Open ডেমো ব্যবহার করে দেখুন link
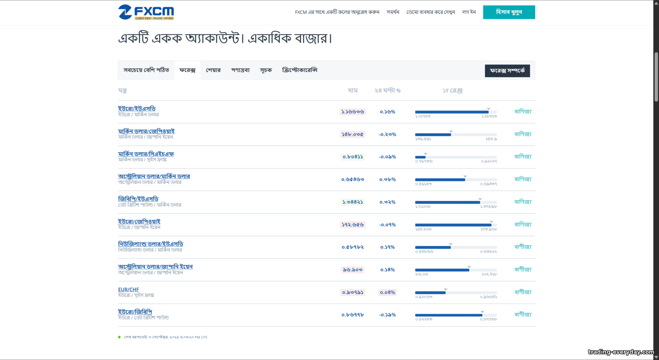 tap(431, 12)
